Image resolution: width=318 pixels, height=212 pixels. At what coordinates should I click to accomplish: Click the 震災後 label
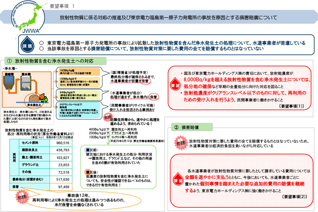pos(92,172)
